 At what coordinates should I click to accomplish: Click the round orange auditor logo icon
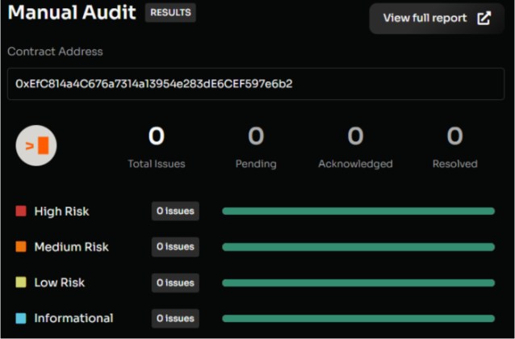pyautogui.click(x=36, y=145)
